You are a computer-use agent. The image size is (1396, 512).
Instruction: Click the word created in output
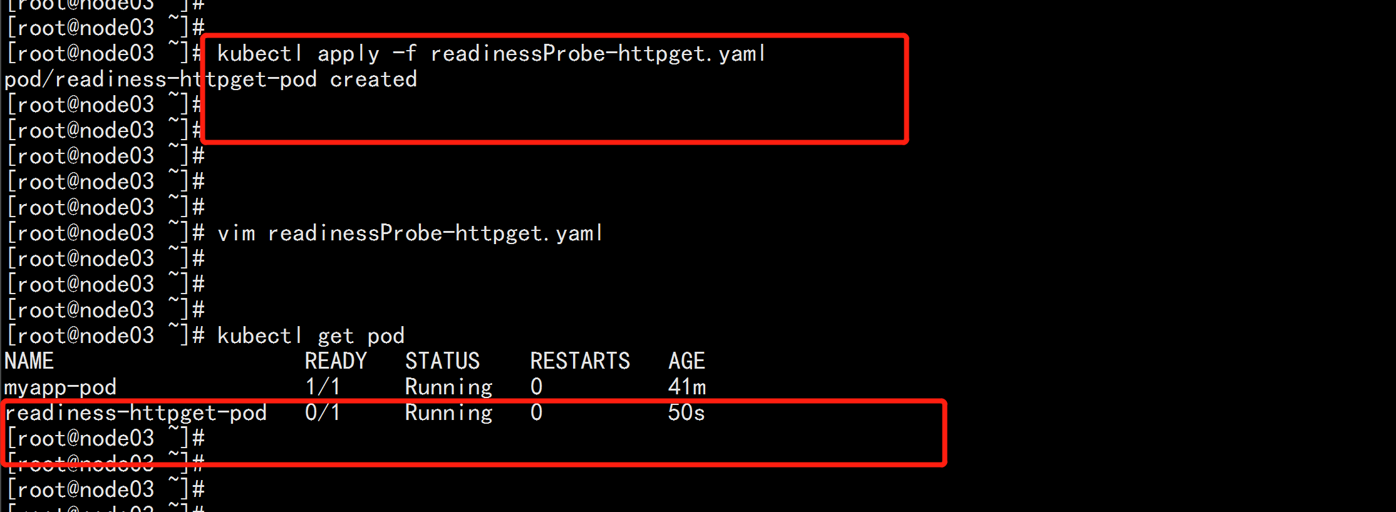[373, 79]
